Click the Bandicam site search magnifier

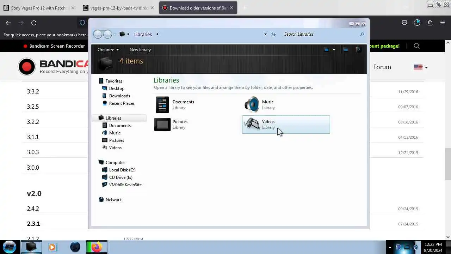417,46
